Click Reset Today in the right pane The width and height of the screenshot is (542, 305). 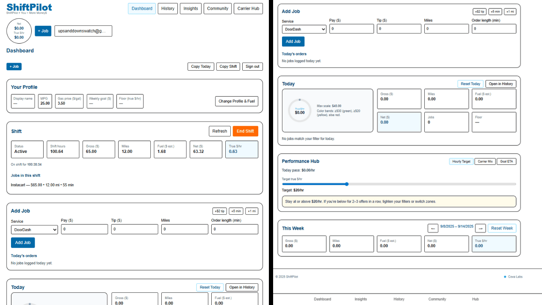[470, 84]
